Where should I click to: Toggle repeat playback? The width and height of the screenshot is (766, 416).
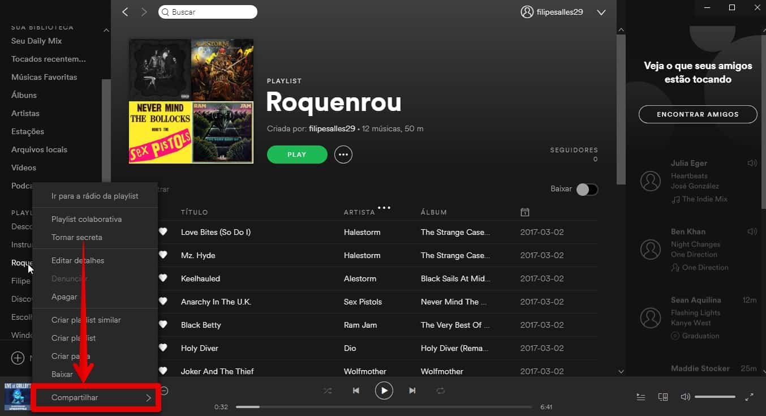click(441, 391)
